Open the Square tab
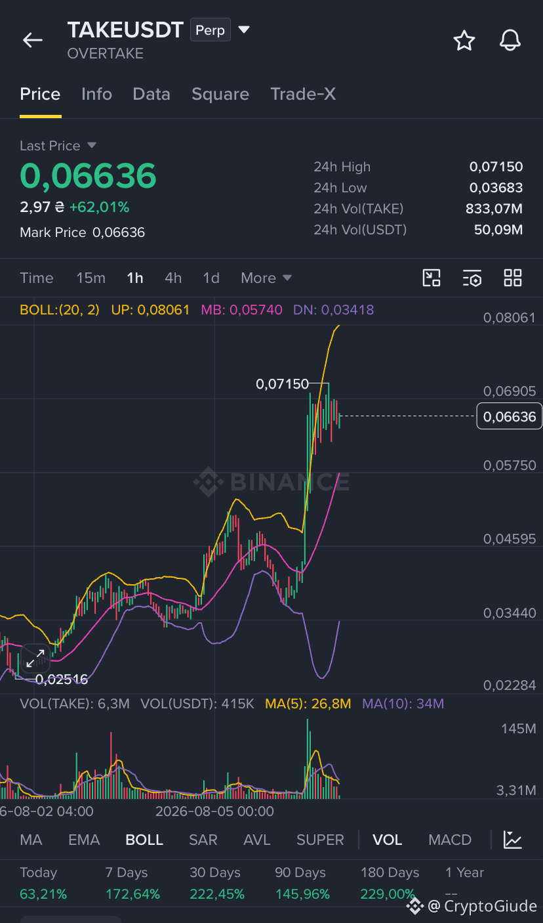This screenshot has width=543, height=923. pos(220,95)
